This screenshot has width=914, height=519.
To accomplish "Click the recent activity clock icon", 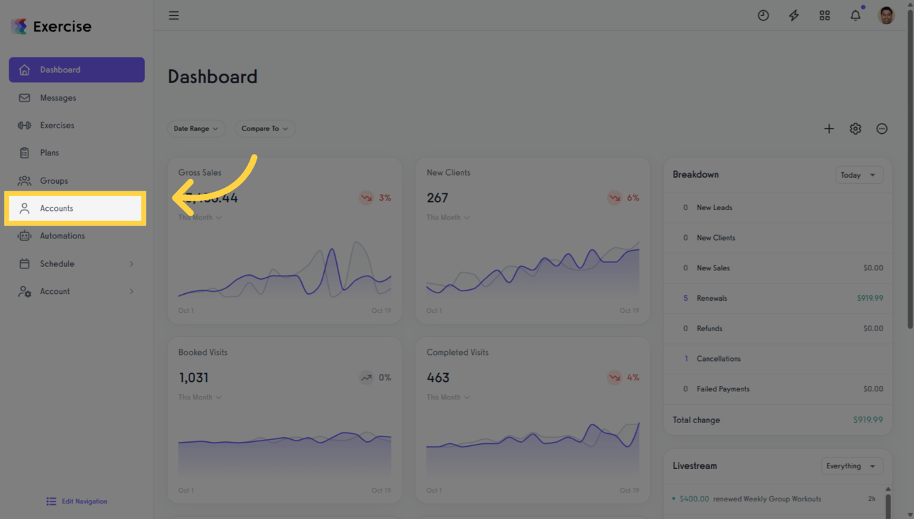I will point(763,15).
